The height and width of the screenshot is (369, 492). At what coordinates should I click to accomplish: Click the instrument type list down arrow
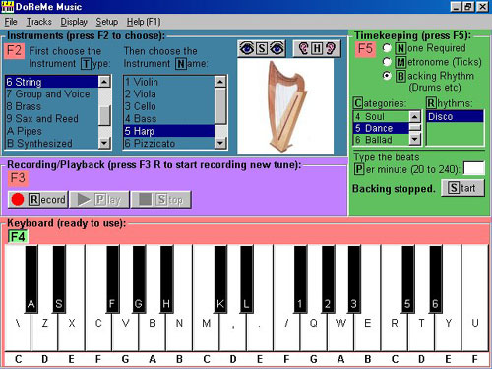104,143
